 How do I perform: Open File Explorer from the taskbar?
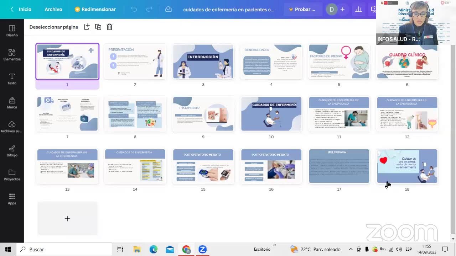pyautogui.click(x=137, y=249)
